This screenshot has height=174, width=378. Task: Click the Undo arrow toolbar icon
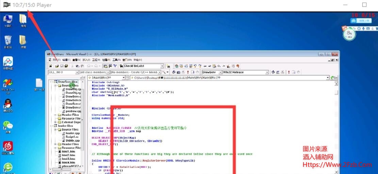pyautogui.click(x=88, y=66)
